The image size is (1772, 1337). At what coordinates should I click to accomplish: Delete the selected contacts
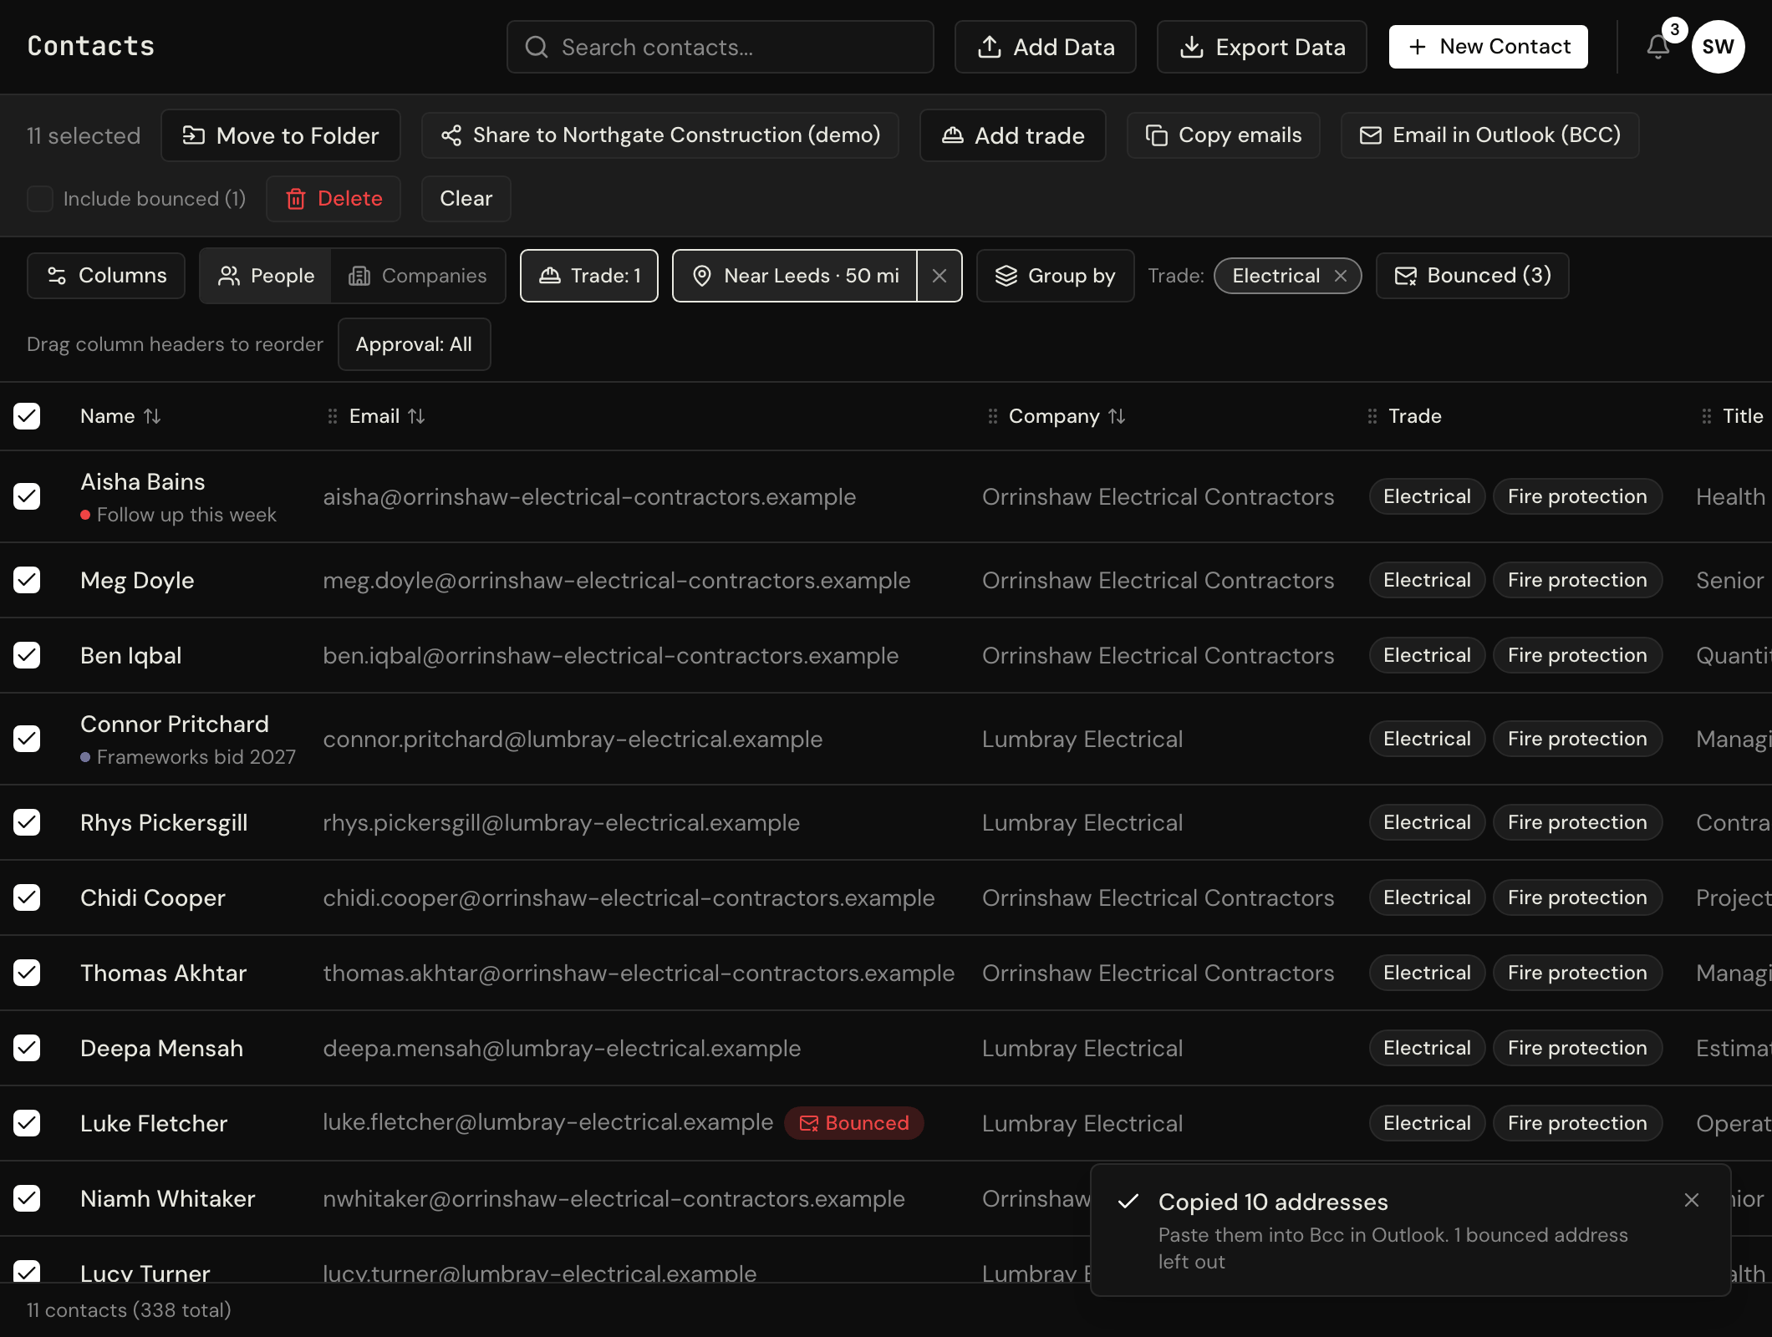(334, 199)
